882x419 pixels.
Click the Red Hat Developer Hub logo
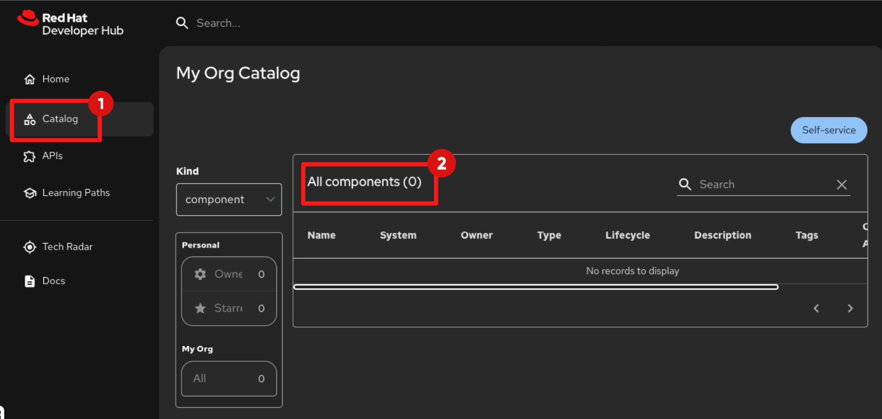[x=70, y=24]
